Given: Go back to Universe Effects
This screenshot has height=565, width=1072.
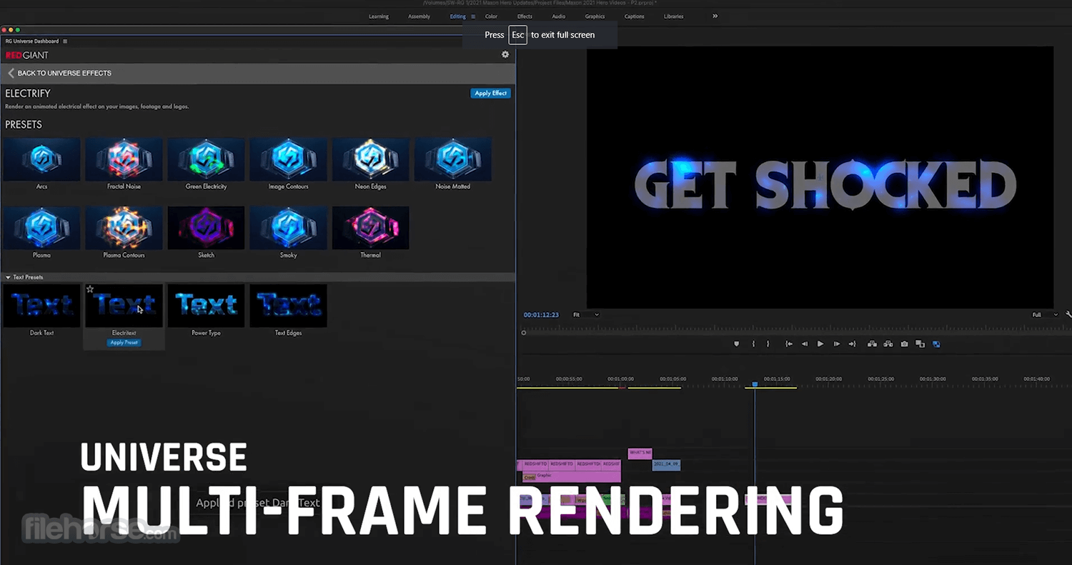Looking at the screenshot, I should [64, 73].
